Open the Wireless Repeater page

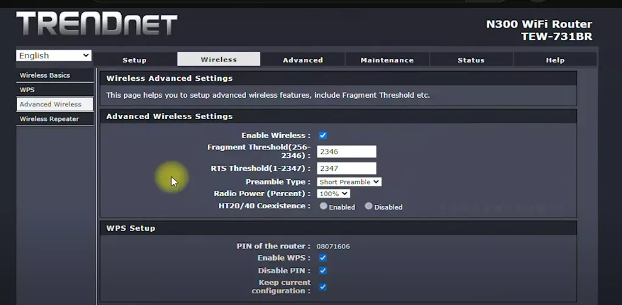point(55,119)
